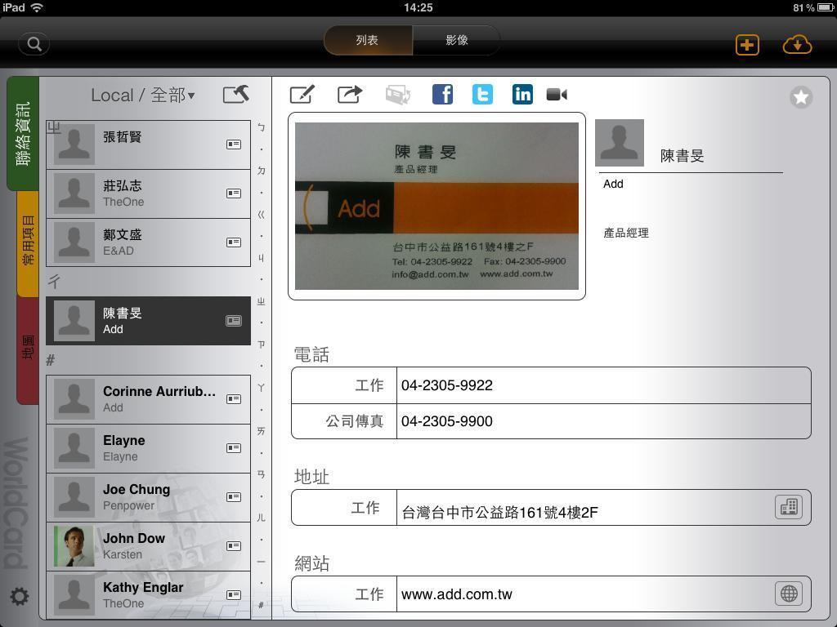Open settings gear
The height and width of the screenshot is (627, 837).
[20, 596]
